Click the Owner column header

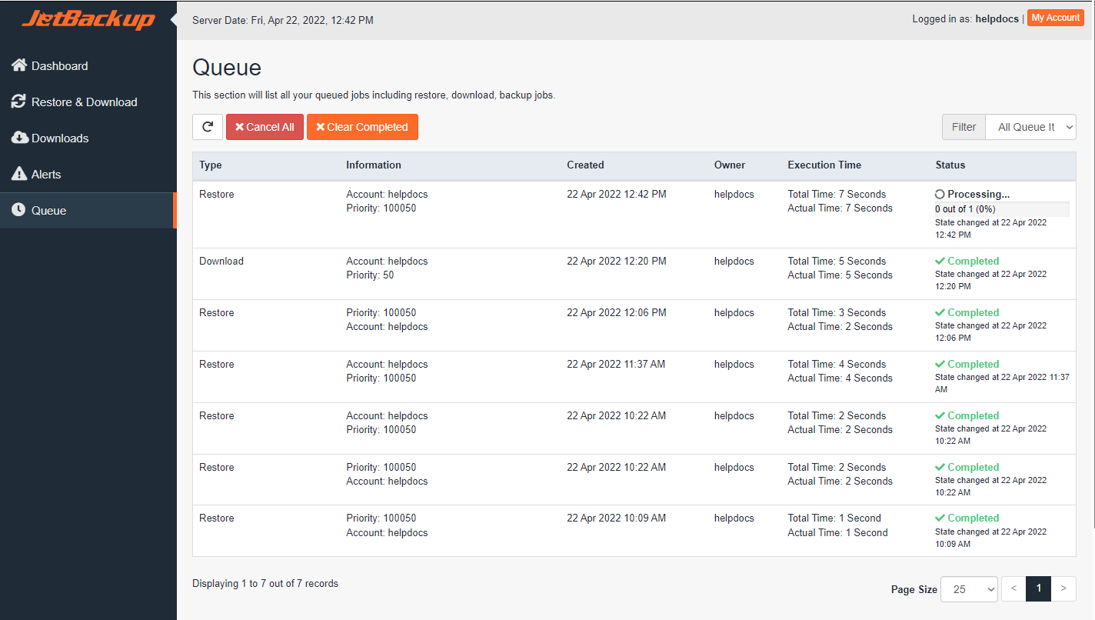730,165
